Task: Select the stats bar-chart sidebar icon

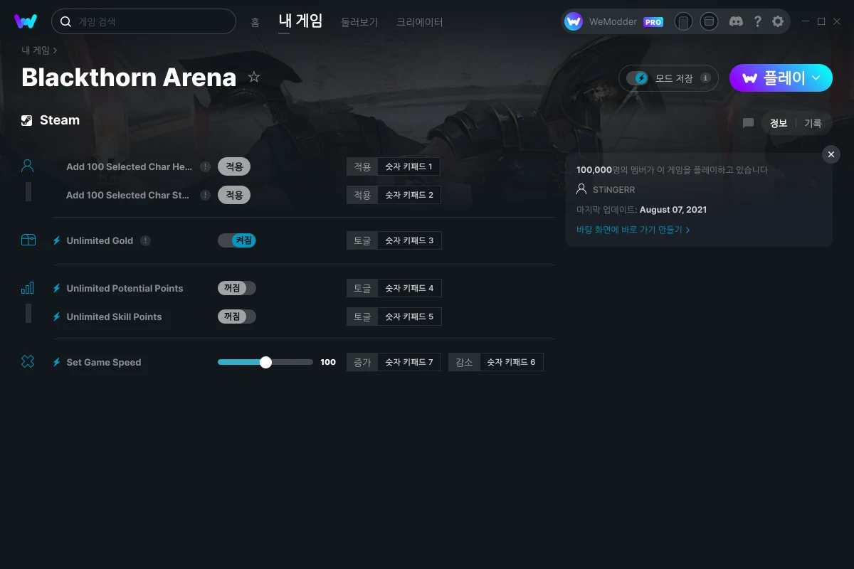Action: [x=27, y=287]
